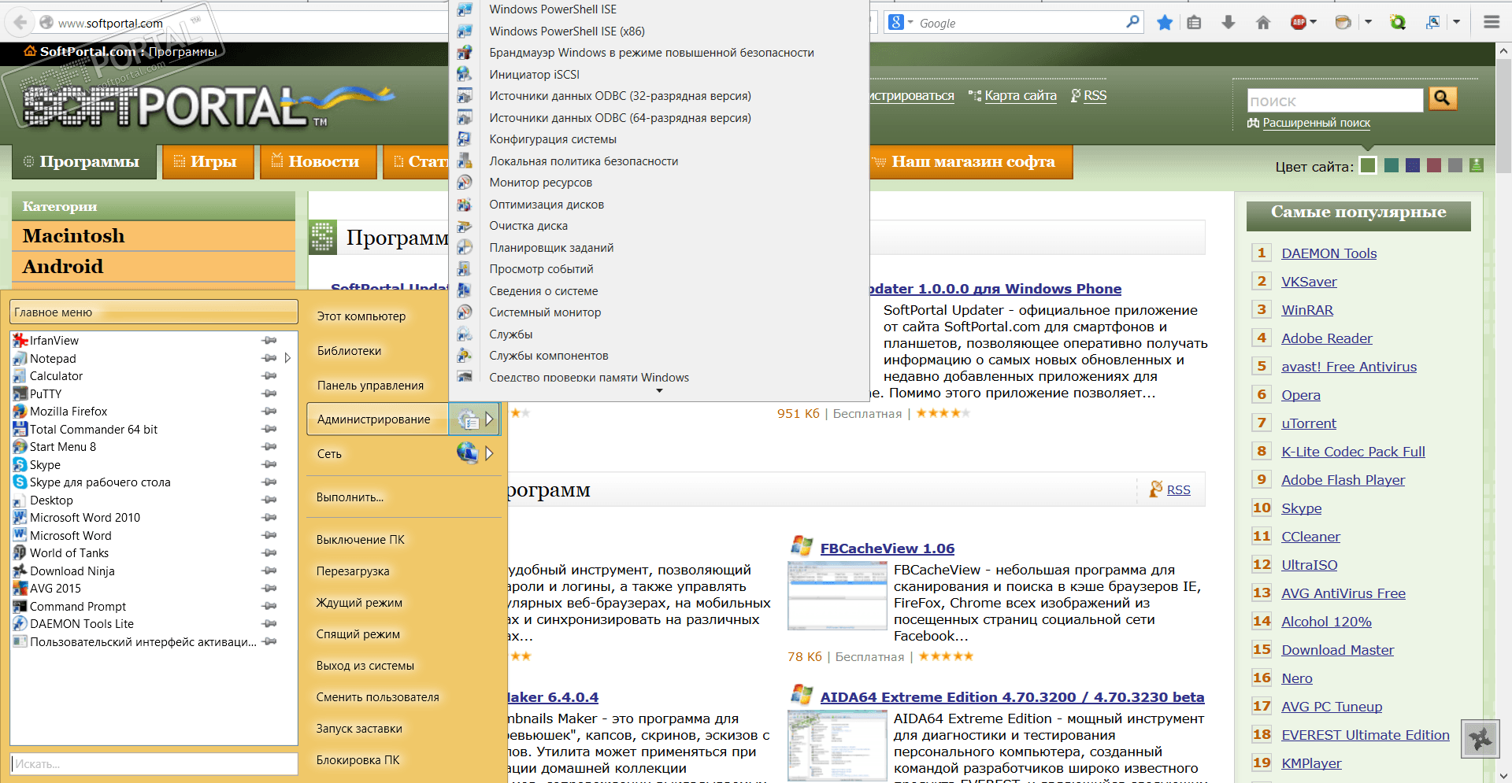The height and width of the screenshot is (783, 1512).
Task: Expand the Сеть submenu arrow
Action: (489, 453)
